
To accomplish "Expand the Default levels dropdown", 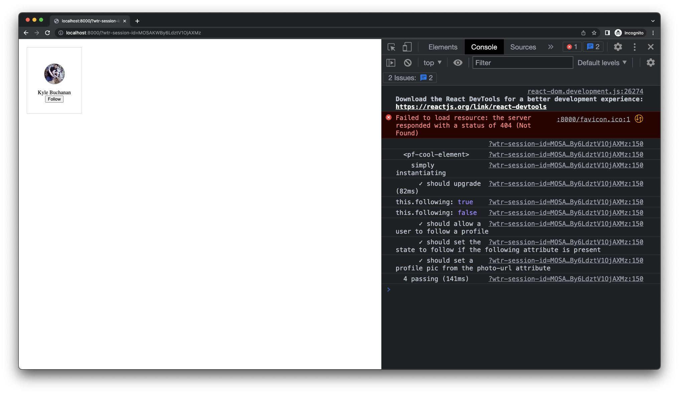I will tap(601, 62).
